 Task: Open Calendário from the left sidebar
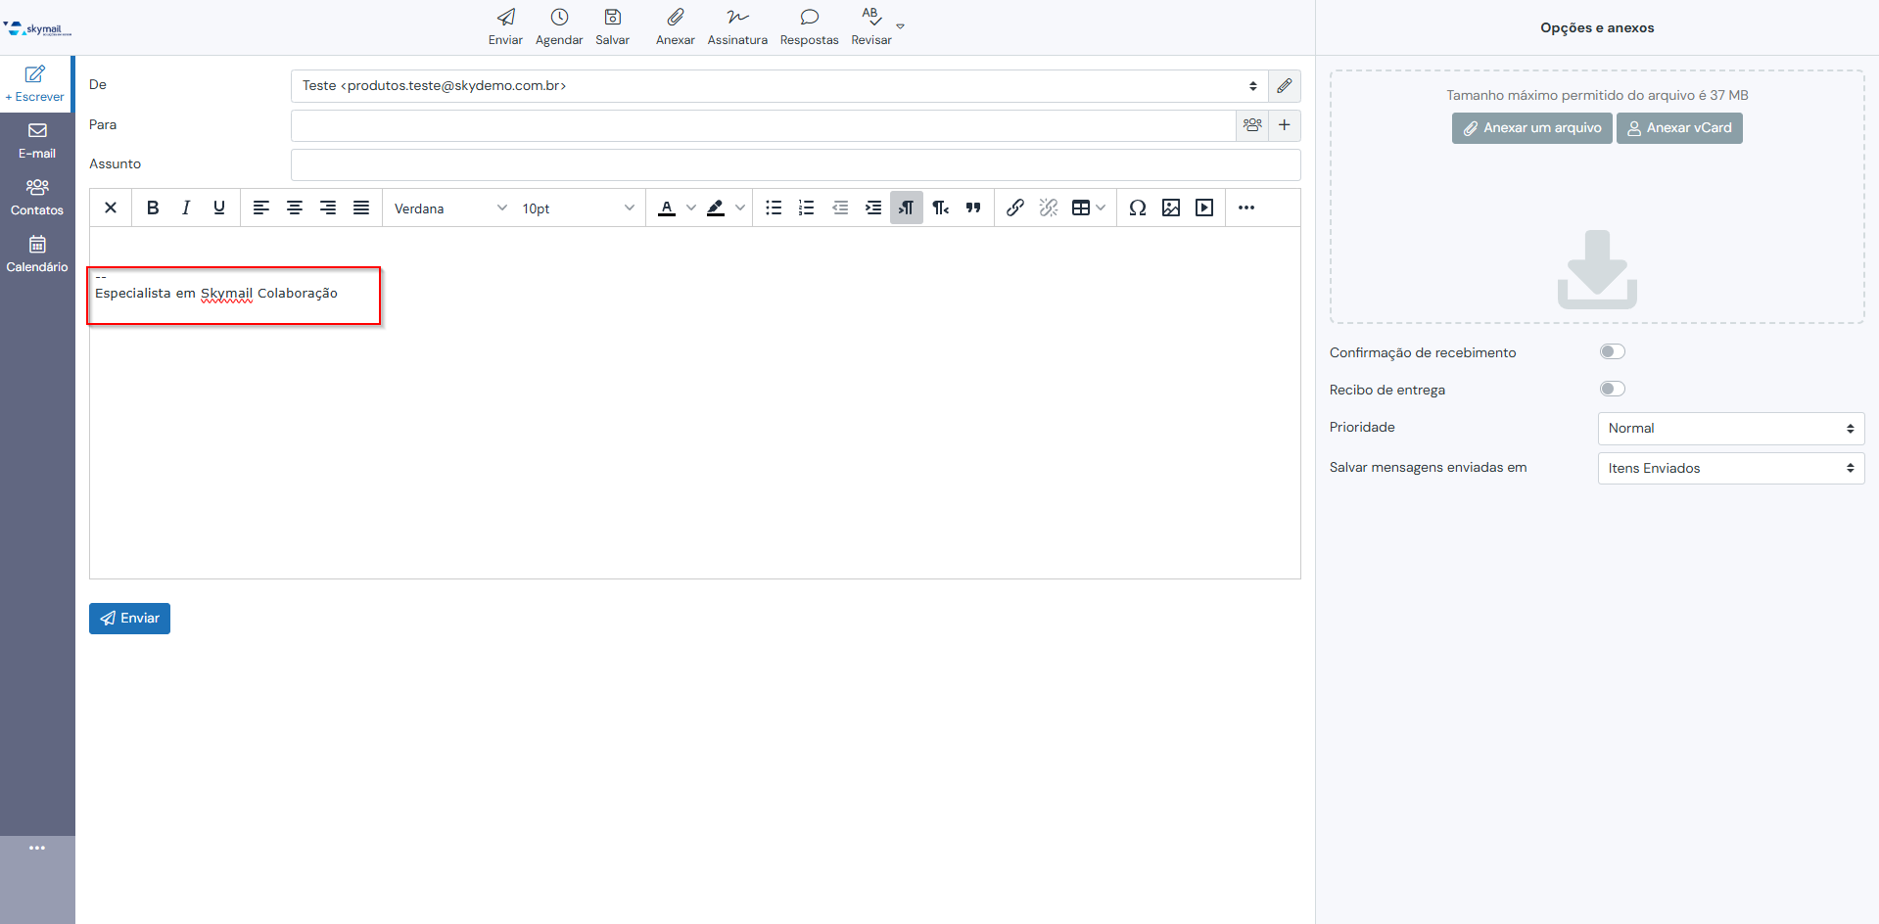tap(37, 254)
